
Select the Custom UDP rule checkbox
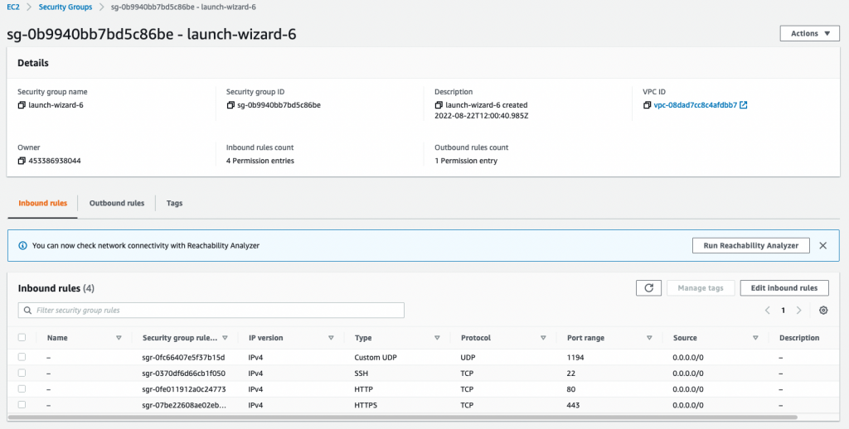point(22,357)
